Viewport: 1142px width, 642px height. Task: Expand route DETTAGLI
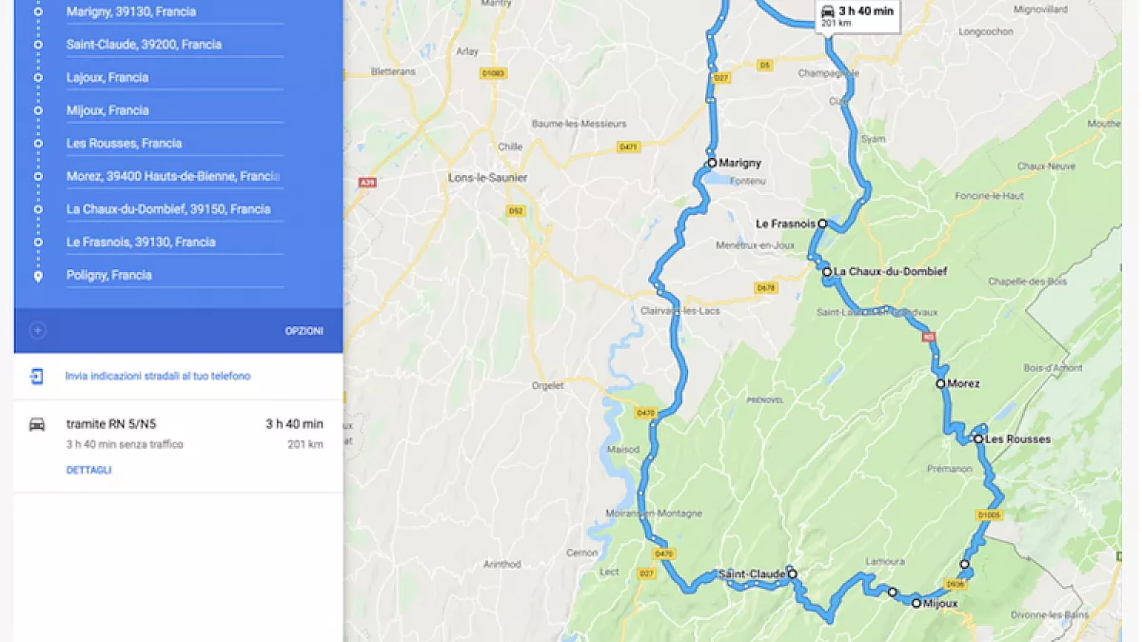coord(89,470)
